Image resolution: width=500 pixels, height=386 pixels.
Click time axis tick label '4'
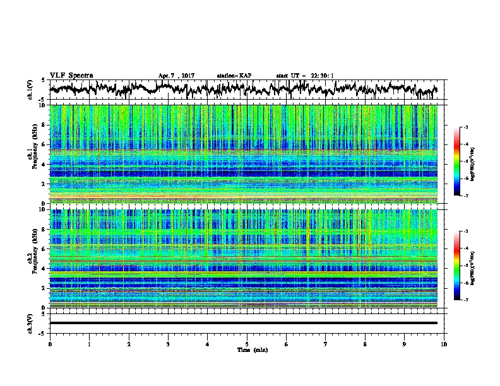click(208, 344)
